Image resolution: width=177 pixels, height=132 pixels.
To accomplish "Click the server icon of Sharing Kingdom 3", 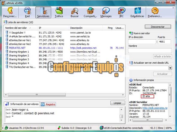I will pyautogui.click(x=7, y=59).
